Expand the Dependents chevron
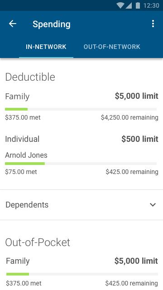 click(x=153, y=205)
